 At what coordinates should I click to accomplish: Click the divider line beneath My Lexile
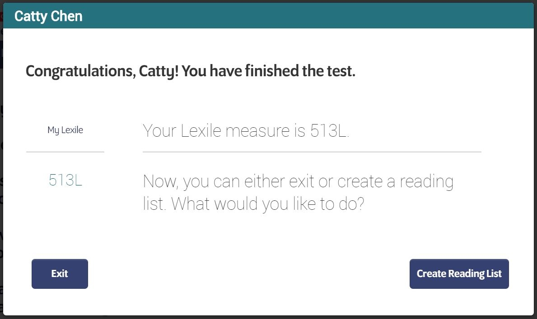coord(65,152)
